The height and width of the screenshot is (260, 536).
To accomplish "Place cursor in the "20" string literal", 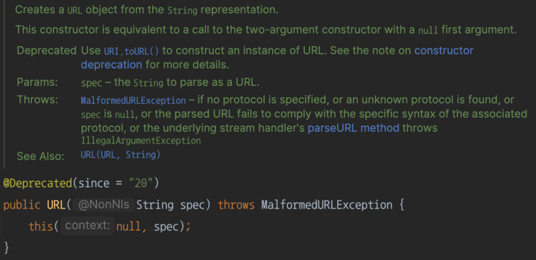I will (141, 184).
